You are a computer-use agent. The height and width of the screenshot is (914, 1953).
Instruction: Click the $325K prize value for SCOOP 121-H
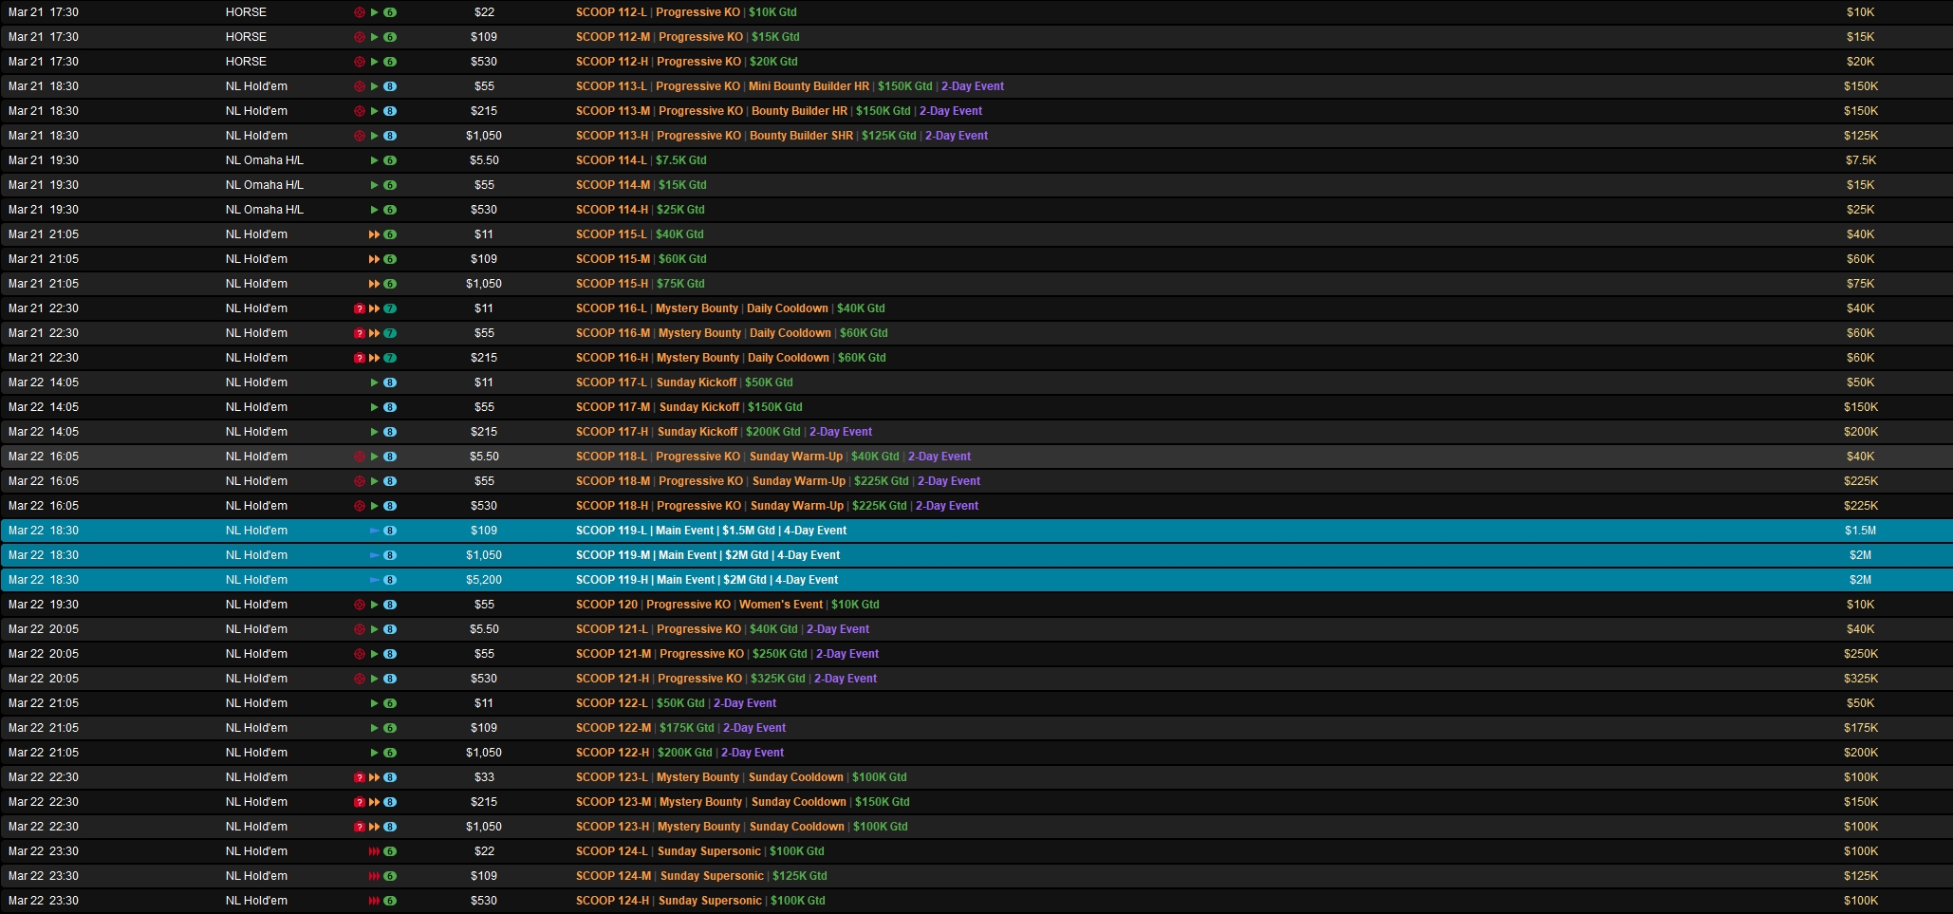pos(1860,679)
